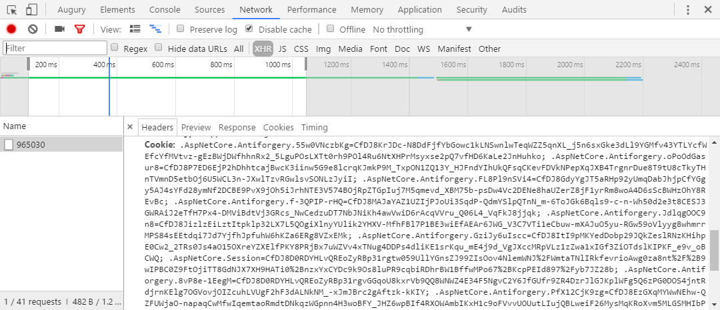Screen dimensions: 720x310
Task: Check the Offline checkbox
Action: click(x=330, y=29)
